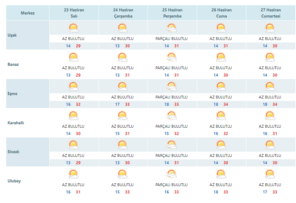This screenshot has width=296, height=203.
Task: Click Ulubey weather icon for 27 Haziran Cumartesi
Action: pos(270,174)
